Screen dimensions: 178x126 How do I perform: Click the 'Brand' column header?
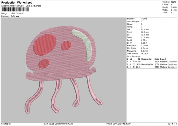[163, 59]
